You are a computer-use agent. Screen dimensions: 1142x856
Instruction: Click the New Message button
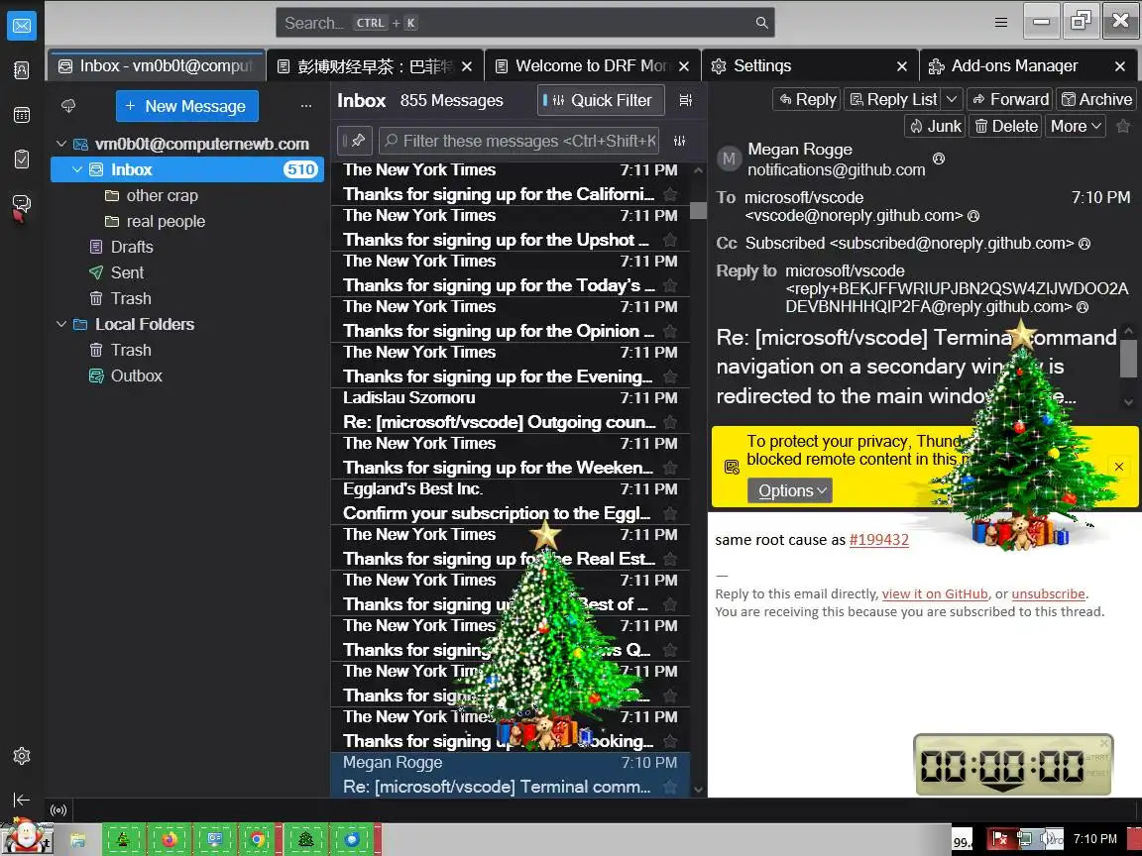tap(187, 106)
